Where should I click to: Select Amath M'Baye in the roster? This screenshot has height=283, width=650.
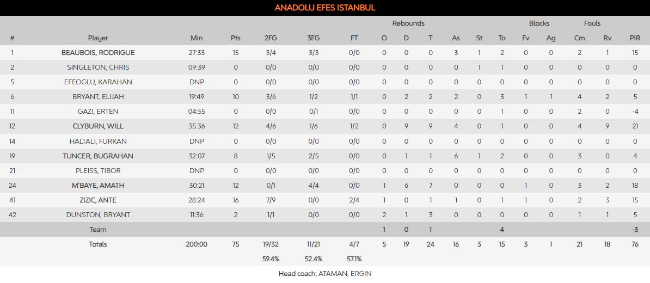point(98,186)
